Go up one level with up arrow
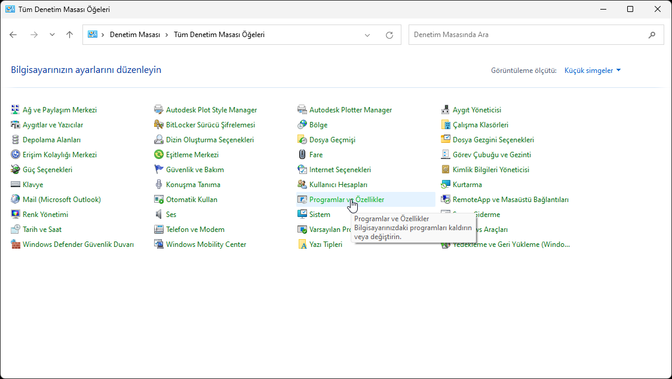 70,35
